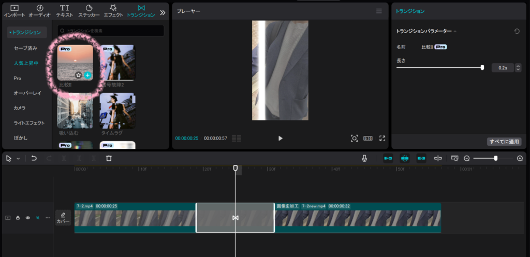Open the ライトエフェクト category
This screenshot has width=530, height=257.
pos(29,123)
